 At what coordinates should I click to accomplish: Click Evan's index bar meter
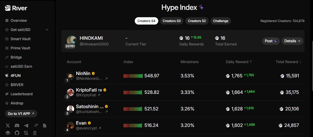point(133,125)
